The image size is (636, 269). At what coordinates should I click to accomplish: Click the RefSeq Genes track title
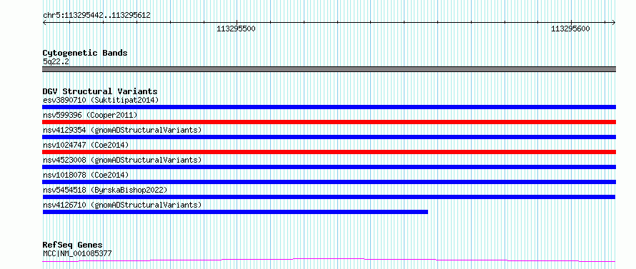click(73, 245)
